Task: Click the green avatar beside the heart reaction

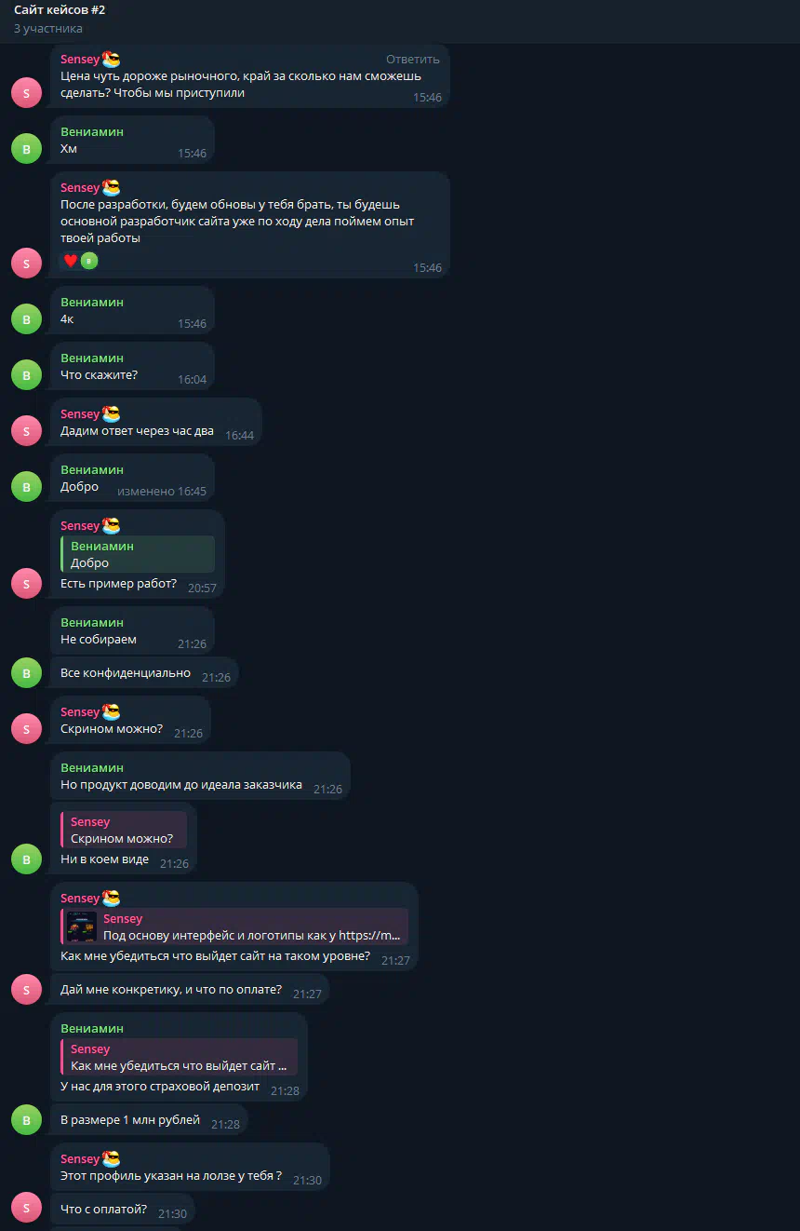Action: [x=89, y=261]
